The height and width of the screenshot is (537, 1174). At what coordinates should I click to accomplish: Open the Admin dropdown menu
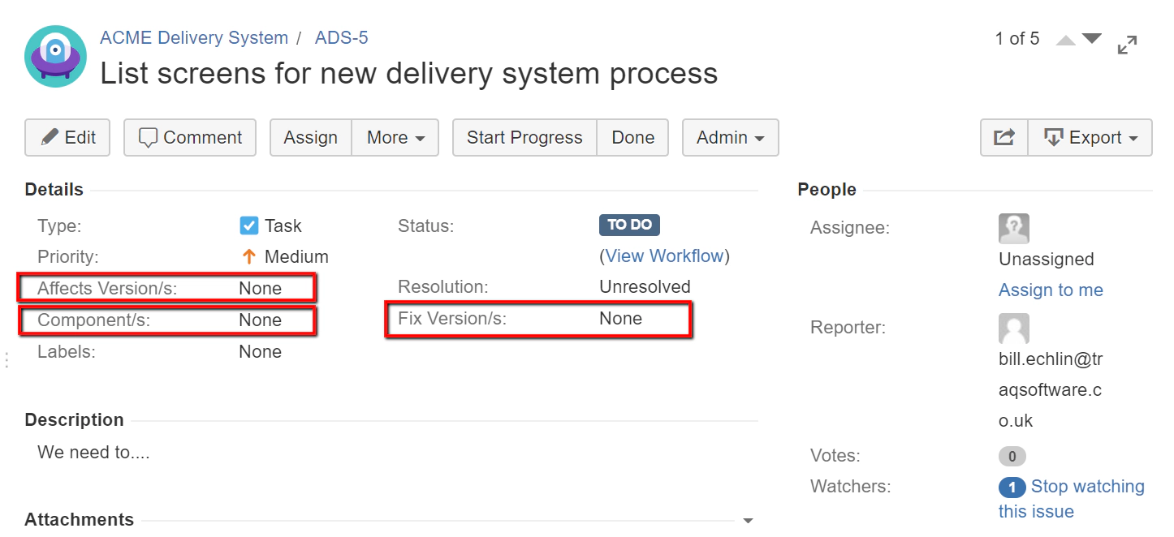point(730,138)
